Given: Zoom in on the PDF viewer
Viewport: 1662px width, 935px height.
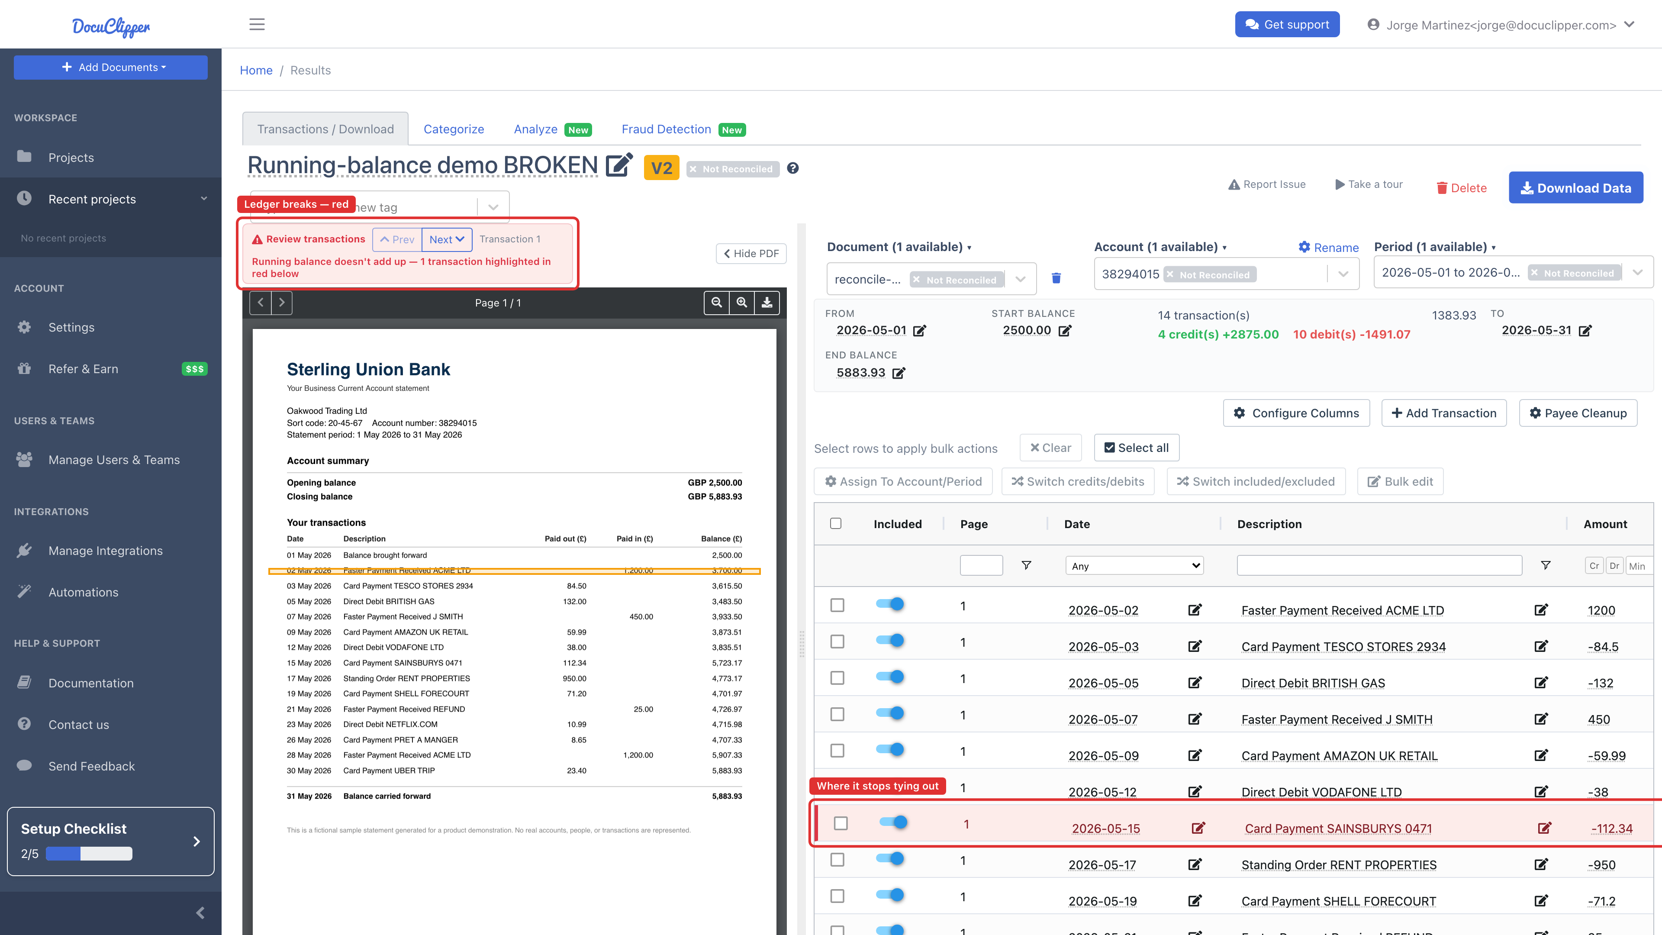Looking at the screenshot, I should pyautogui.click(x=742, y=303).
